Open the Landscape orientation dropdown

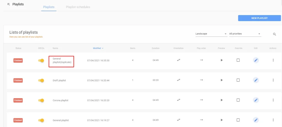pyautogui.click(x=211, y=34)
